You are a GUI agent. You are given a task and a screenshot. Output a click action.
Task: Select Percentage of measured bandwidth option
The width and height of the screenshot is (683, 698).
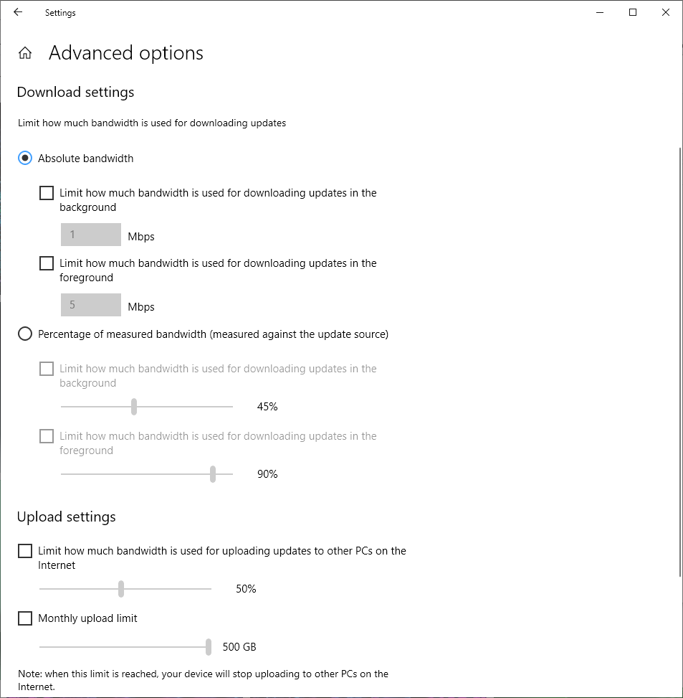(x=25, y=334)
